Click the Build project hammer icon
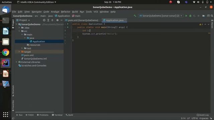 [x=135, y=16]
